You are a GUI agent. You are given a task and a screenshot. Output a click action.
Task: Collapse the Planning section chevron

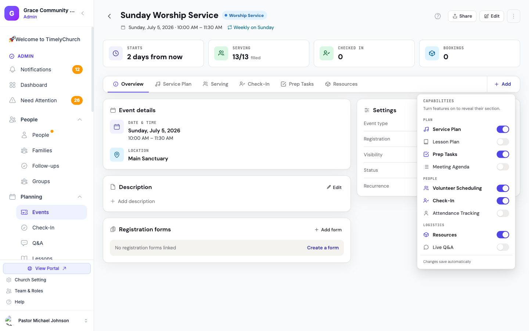pyautogui.click(x=80, y=197)
